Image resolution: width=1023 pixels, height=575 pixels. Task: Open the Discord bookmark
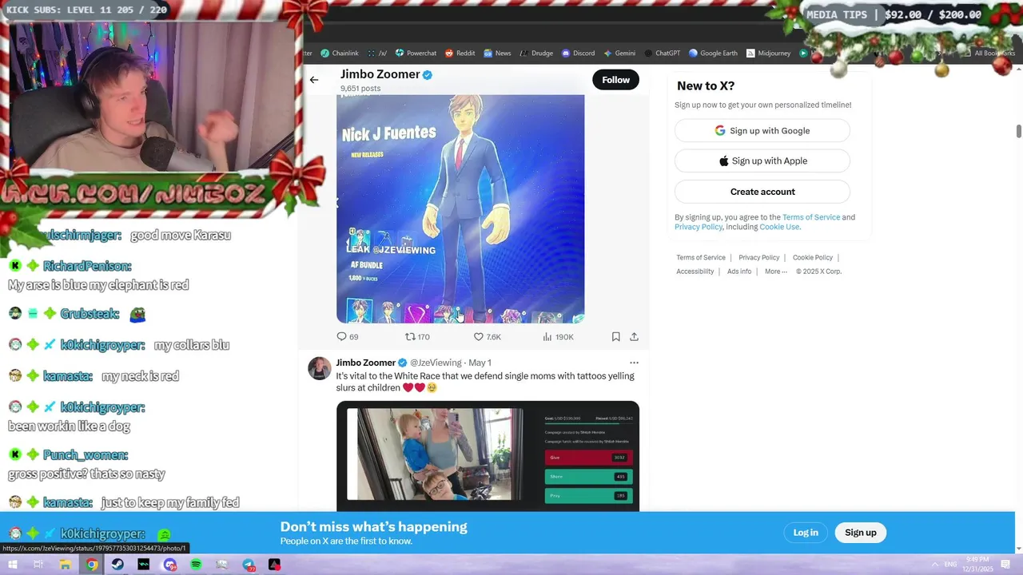pyautogui.click(x=579, y=54)
